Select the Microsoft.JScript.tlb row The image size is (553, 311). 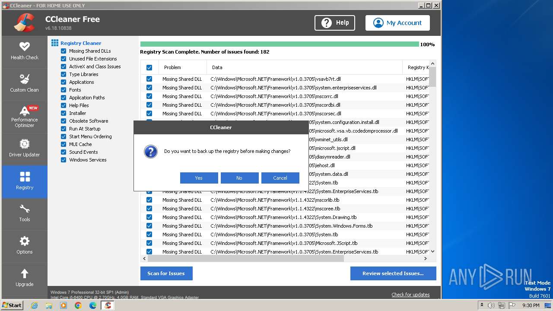(x=284, y=243)
